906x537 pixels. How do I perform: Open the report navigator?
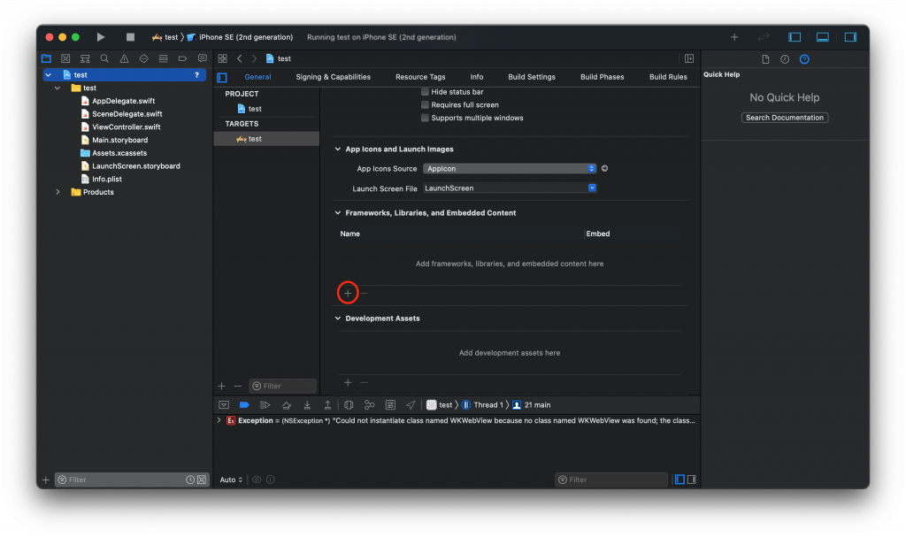click(203, 58)
